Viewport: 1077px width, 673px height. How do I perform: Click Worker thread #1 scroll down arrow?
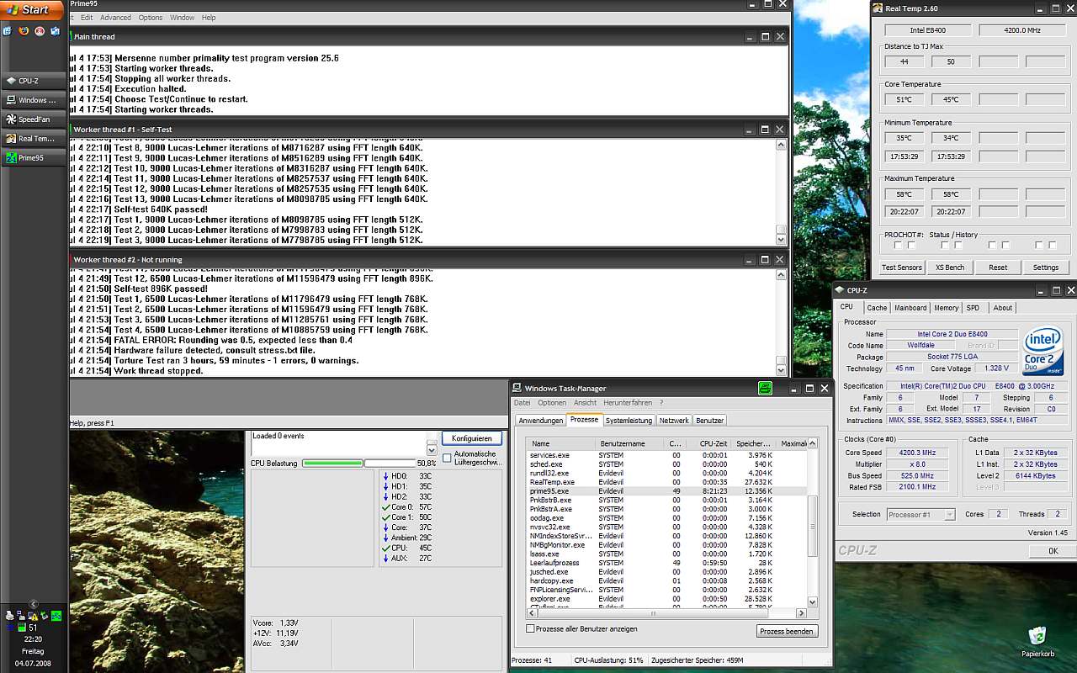point(781,240)
